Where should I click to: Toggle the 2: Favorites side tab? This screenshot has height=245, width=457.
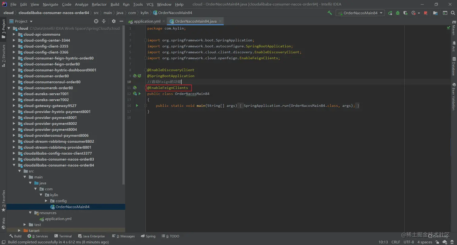pyautogui.click(x=3, y=201)
